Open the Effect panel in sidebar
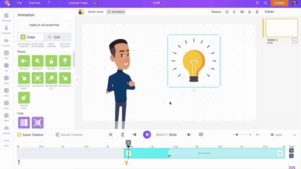Viewport: 301px width, 169px height. pyautogui.click(x=6, y=117)
